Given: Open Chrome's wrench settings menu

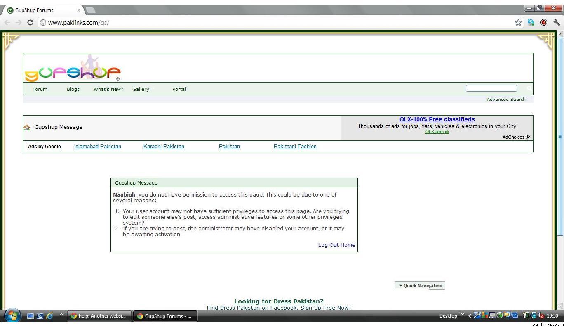Looking at the screenshot, I should click(x=557, y=23).
